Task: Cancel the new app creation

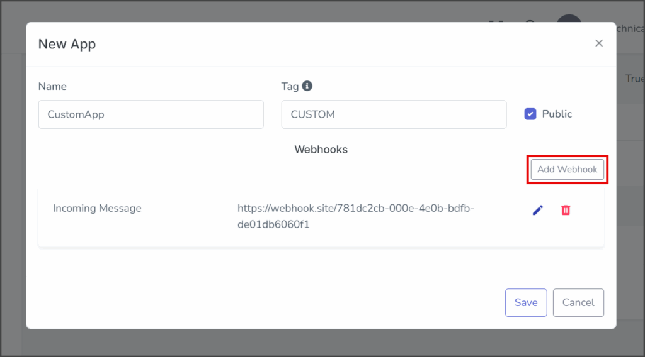Action: [x=578, y=302]
